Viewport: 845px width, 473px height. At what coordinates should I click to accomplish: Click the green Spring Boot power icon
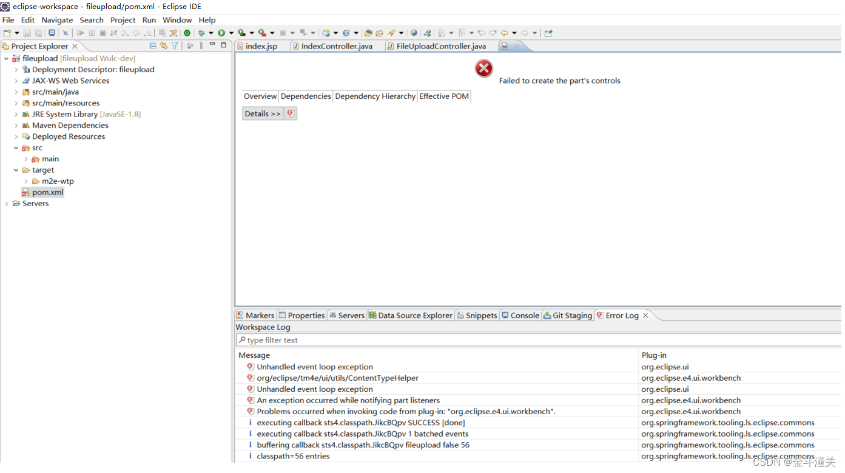[x=187, y=33]
